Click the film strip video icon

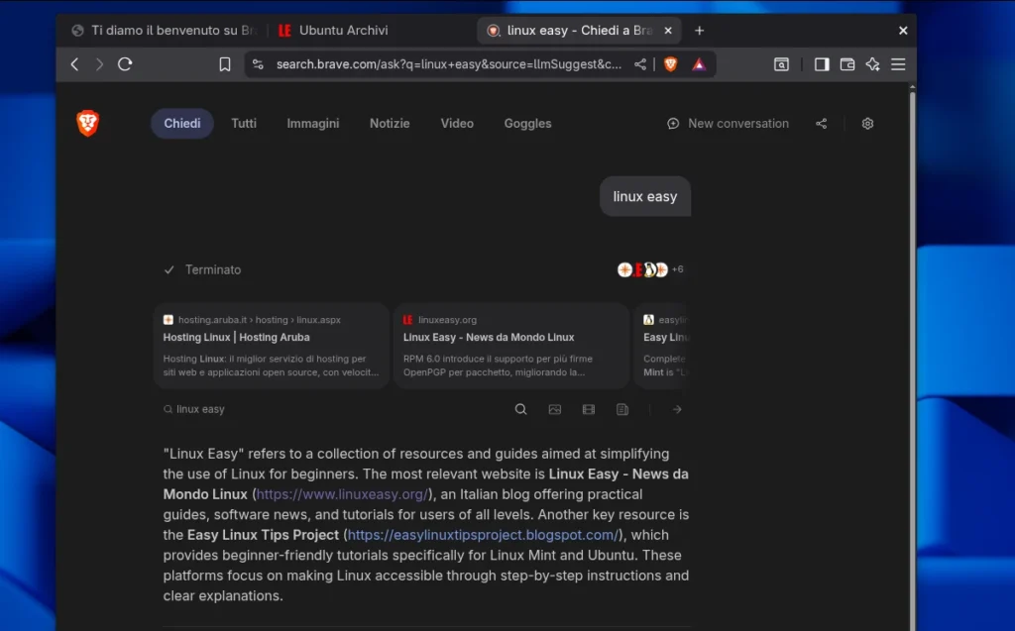tap(588, 408)
